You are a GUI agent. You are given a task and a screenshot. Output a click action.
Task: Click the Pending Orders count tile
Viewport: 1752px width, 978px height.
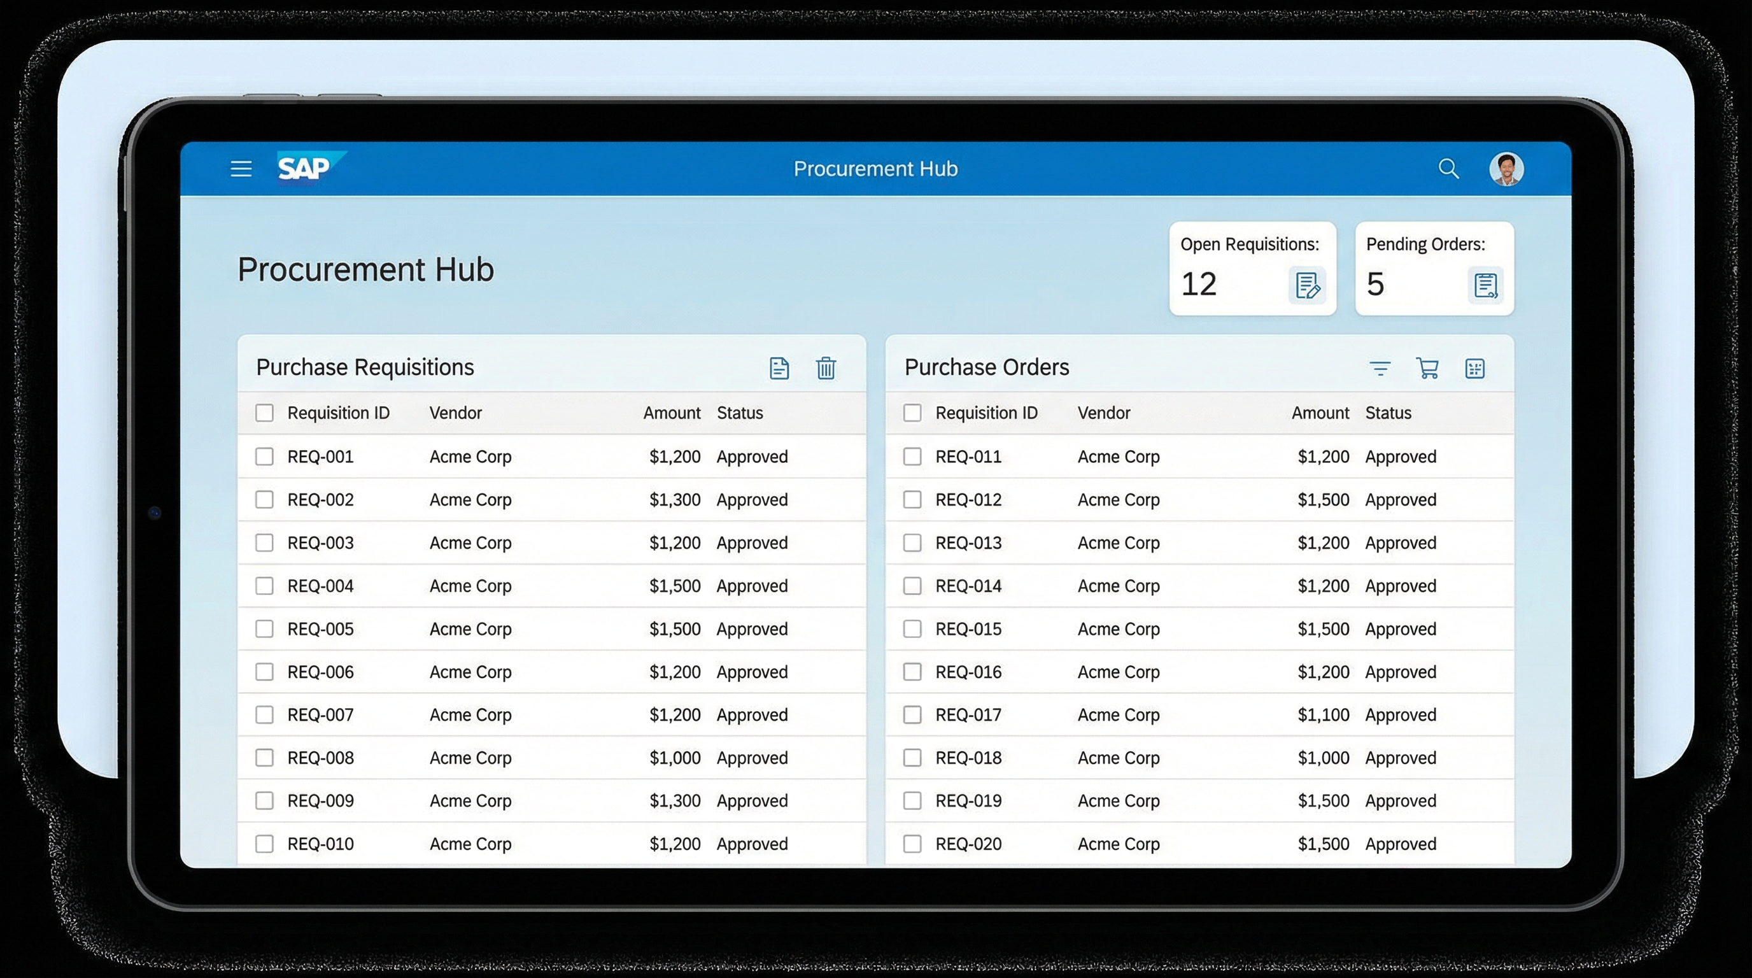coord(1434,268)
